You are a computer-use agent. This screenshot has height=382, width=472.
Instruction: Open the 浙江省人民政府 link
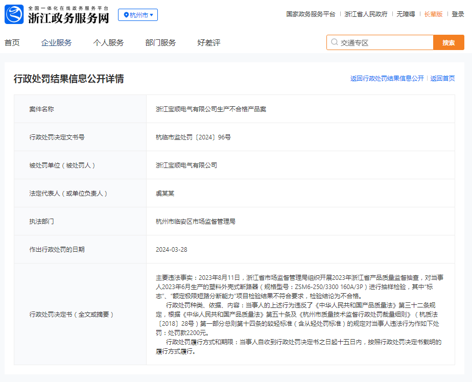(x=366, y=14)
